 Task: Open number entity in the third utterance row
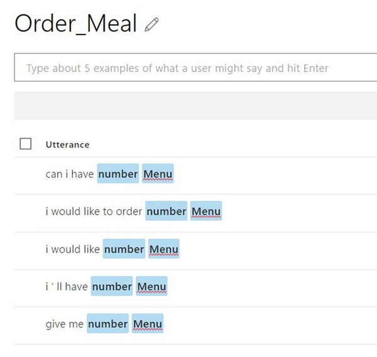124,249
